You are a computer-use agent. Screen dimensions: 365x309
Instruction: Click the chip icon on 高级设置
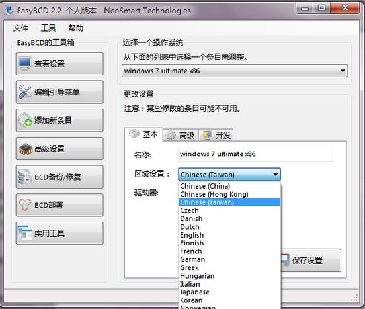[25, 149]
